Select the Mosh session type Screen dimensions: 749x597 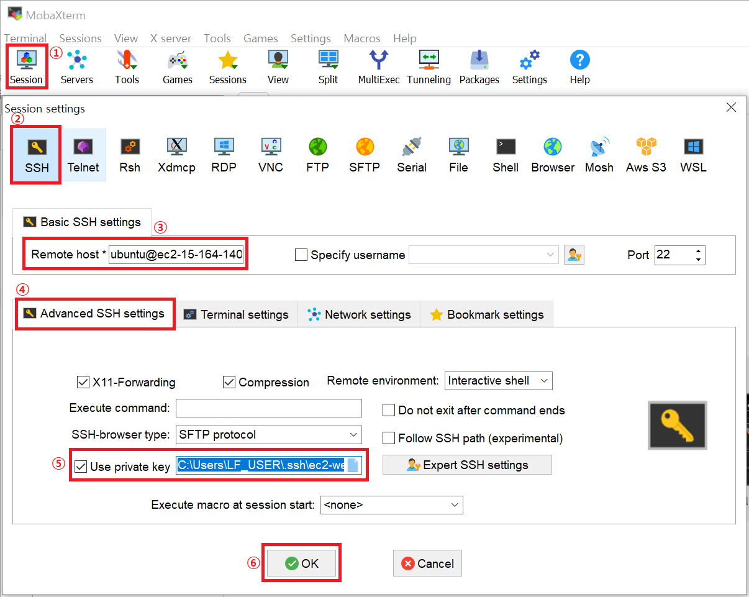coord(599,155)
